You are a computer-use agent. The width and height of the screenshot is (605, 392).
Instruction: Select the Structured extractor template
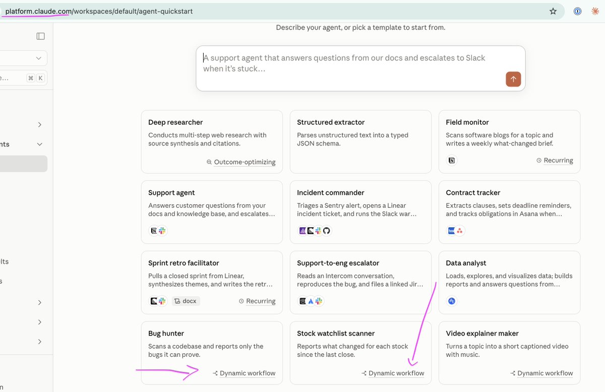pyautogui.click(x=360, y=142)
